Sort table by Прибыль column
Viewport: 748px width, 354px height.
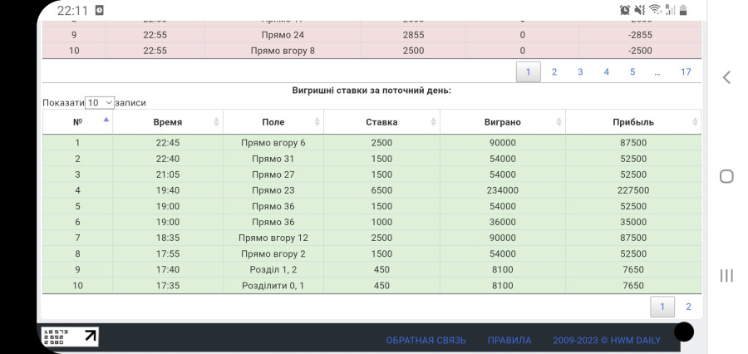coord(633,122)
